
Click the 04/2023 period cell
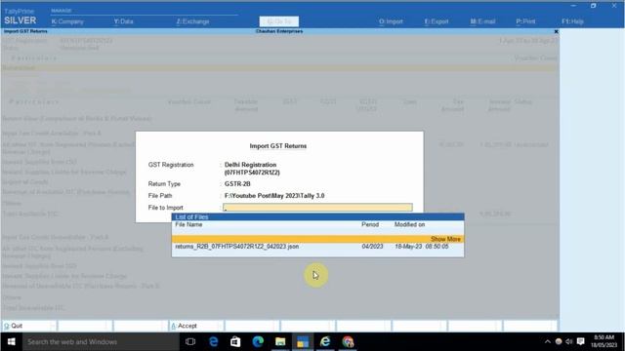(x=372, y=247)
